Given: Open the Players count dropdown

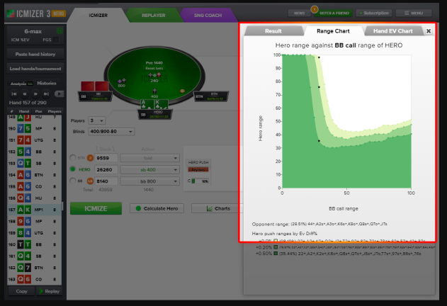Looking at the screenshot, I should (x=97, y=120).
